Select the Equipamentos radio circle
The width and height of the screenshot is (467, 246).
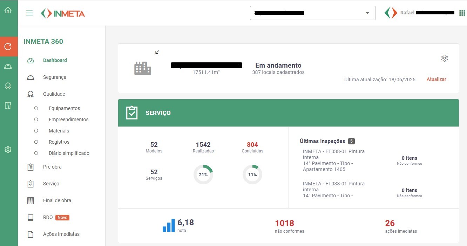36,108
